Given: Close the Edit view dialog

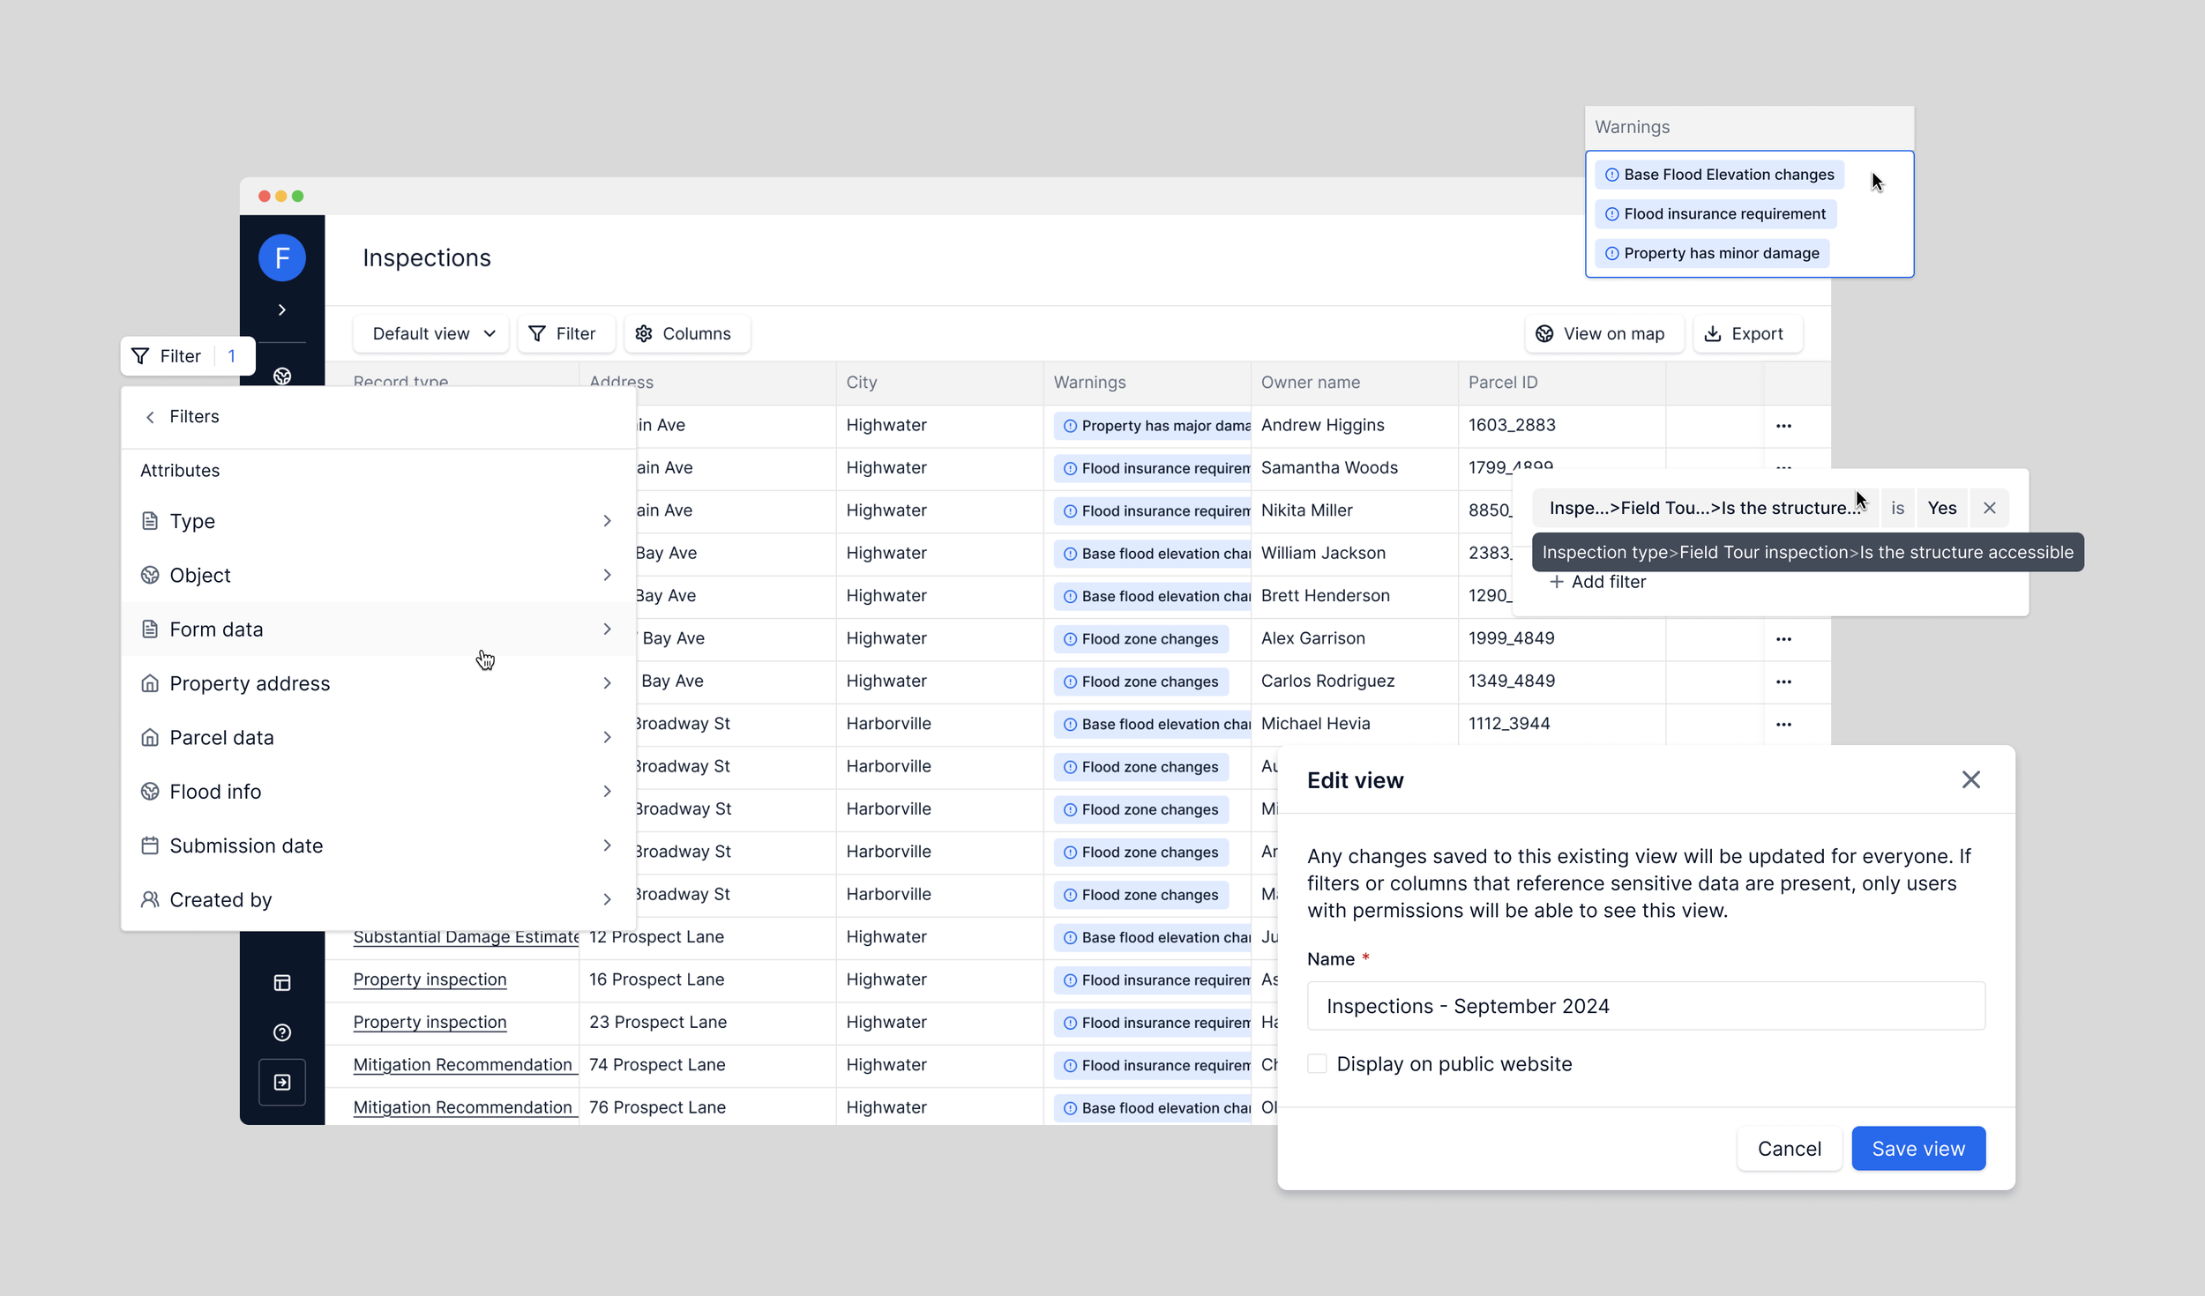Looking at the screenshot, I should pos(1970,779).
